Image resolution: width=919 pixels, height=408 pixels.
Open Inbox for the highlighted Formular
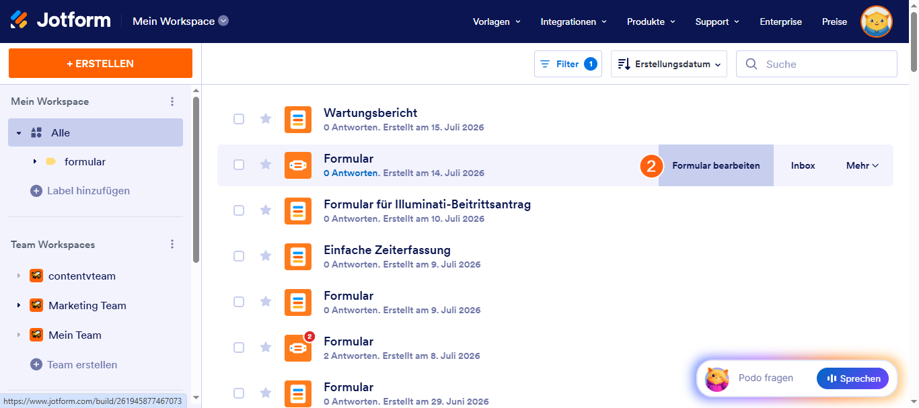click(803, 165)
